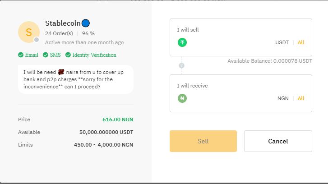This screenshot has width=328, height=184.
Task: Click the Stablecoin seller avatar
Action: pyautogui.click(x=28, y=32)
